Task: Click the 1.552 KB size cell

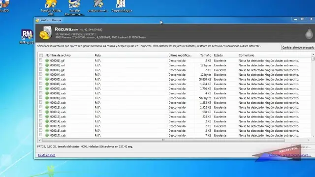Action: [206, 107]
